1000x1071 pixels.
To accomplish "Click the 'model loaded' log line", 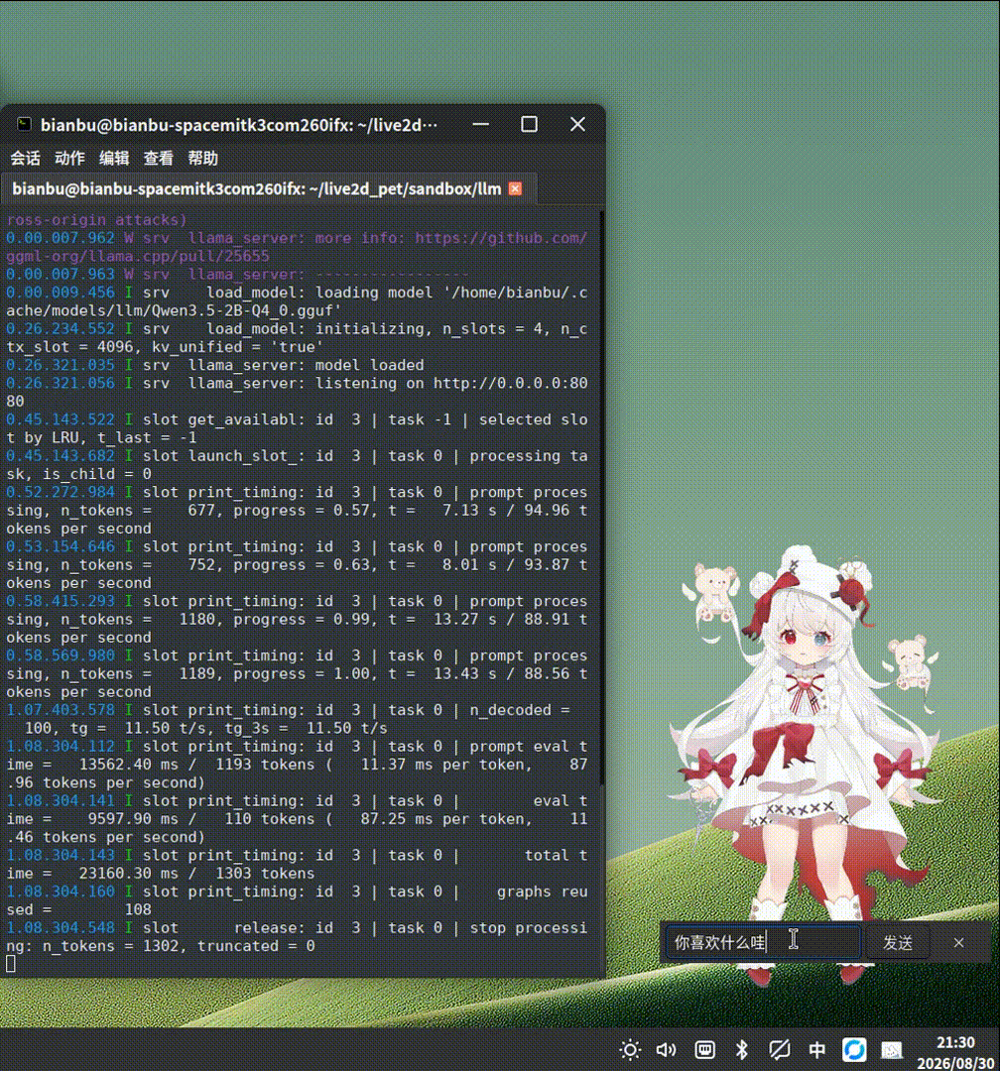I will click(370, 365).
